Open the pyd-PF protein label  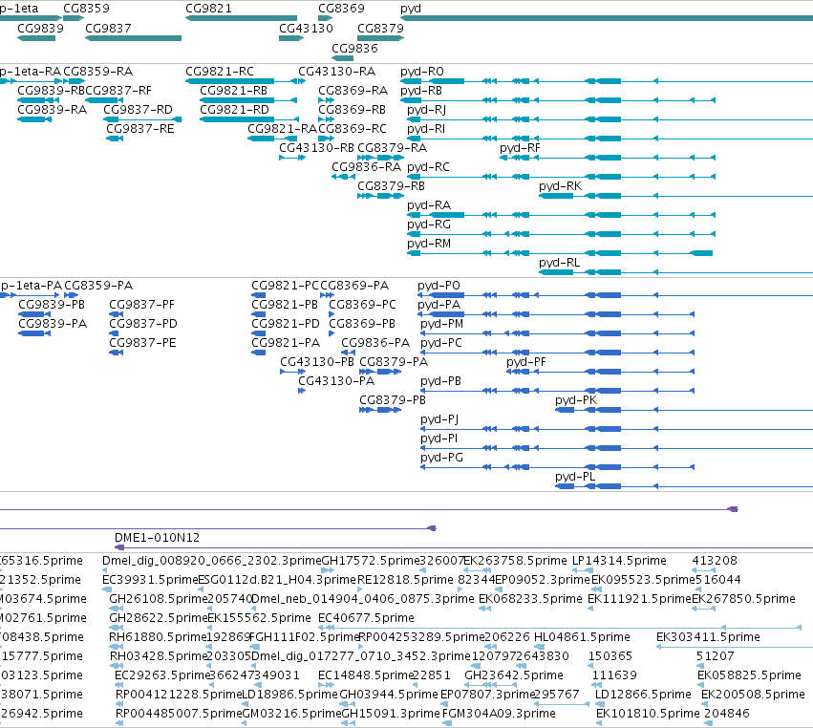pyautogui.click(x=526, y=362)
